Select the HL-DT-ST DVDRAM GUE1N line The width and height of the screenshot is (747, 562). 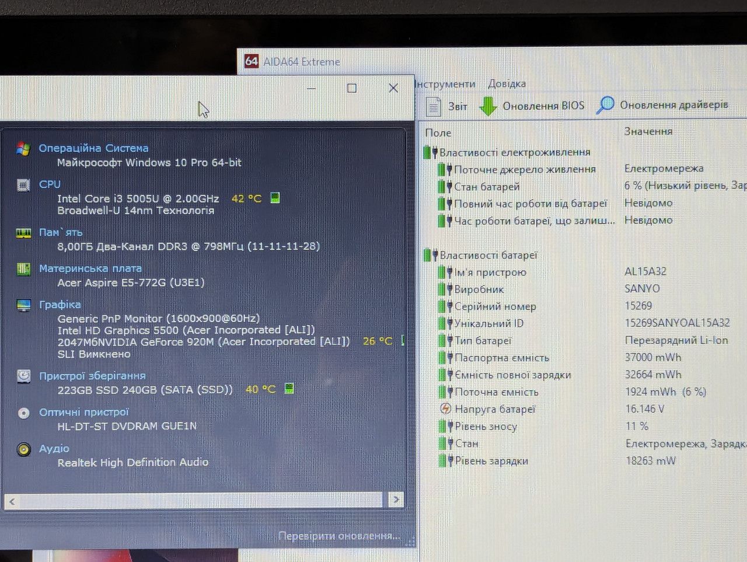[x=127, y=426]
